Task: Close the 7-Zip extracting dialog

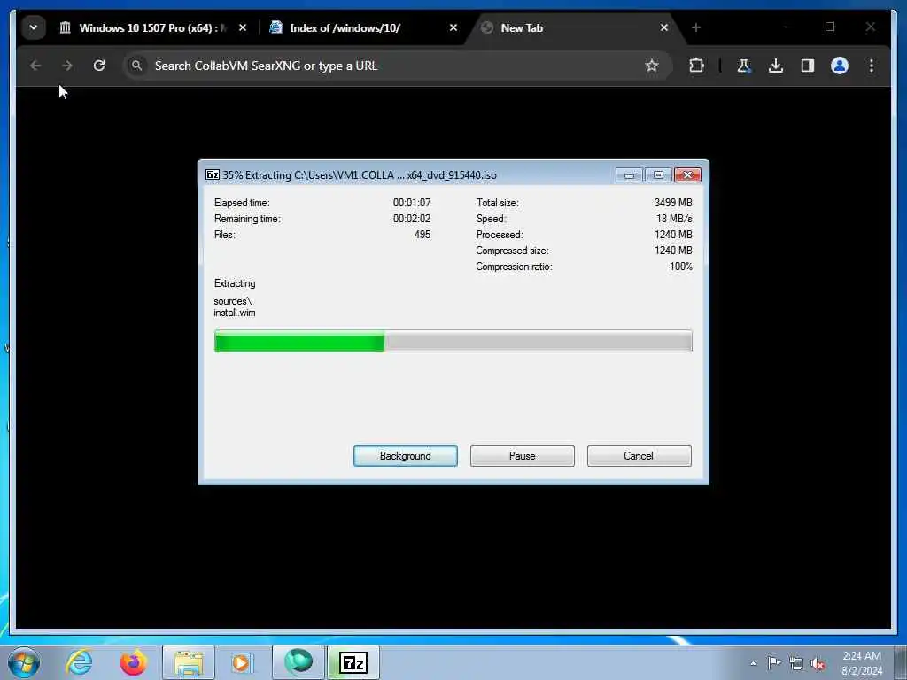Action: (x=687, y=174)
